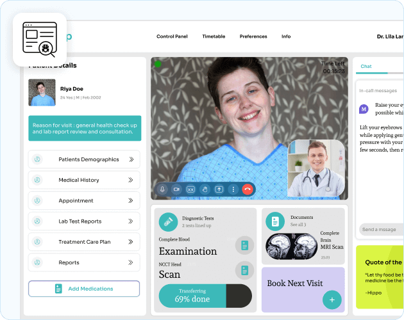Expand the Lab Test Reports section
Viewport: 404px width, 320px height.
pyautogui.click(x=84, y=221)
